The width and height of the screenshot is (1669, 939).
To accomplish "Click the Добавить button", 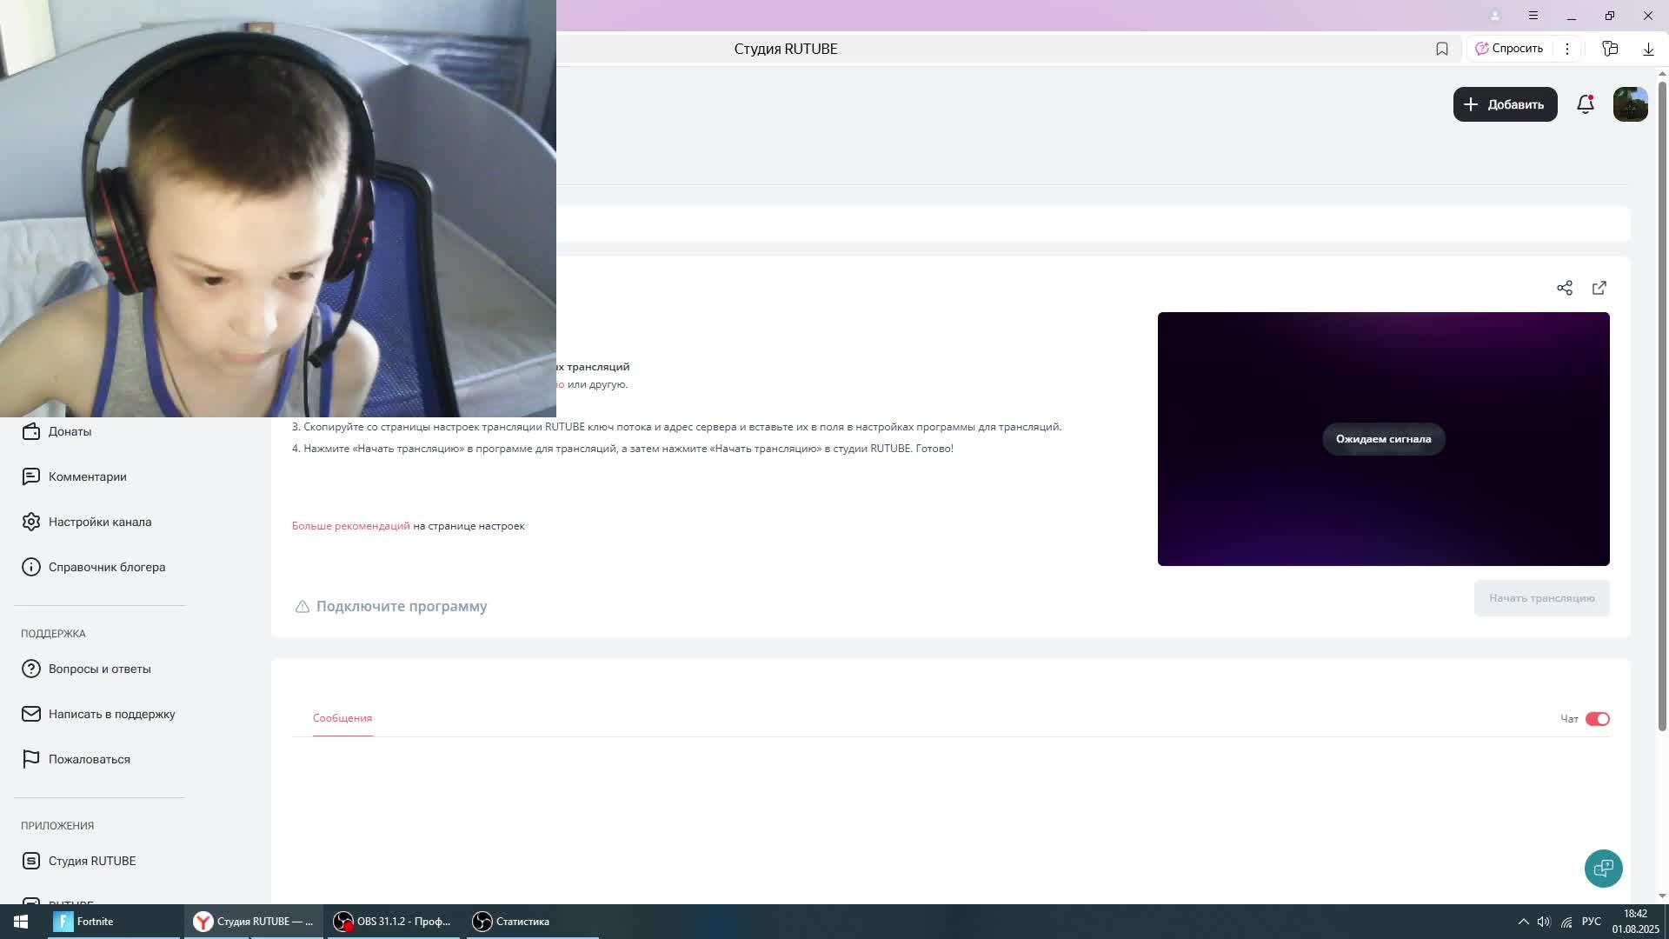I will (1505, 104).
